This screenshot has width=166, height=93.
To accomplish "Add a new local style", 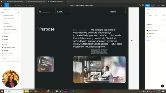I will (164, 24).
